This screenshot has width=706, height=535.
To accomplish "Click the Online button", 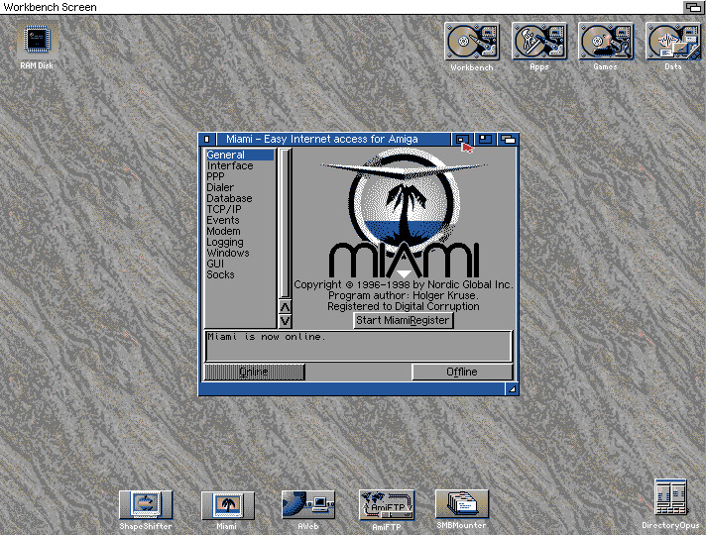I will tap(255, 373).
